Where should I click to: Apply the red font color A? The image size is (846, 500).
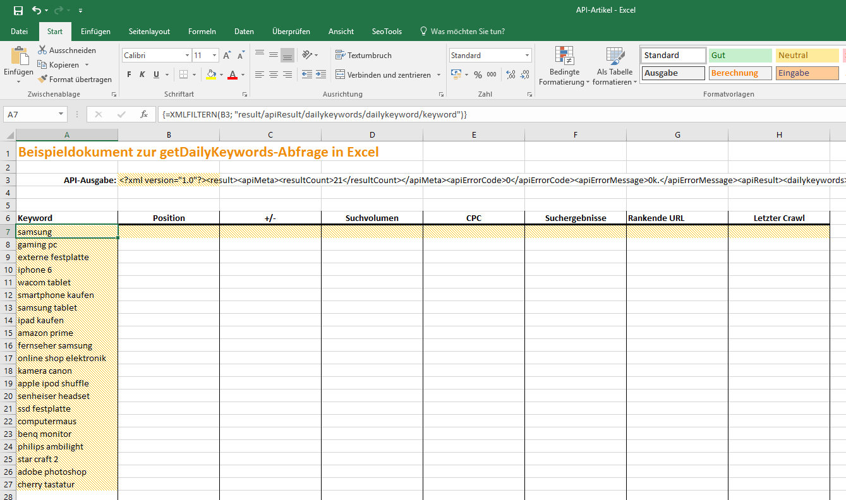[x=233, y=74]
